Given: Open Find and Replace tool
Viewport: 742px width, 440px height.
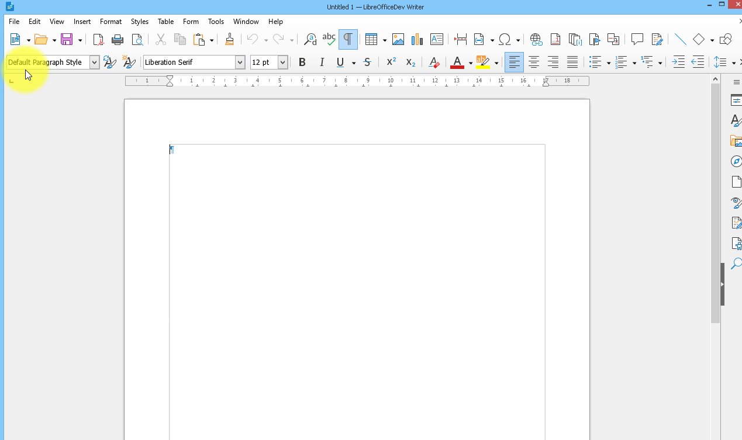Looking at the screenshot, I should coord(310,40).
